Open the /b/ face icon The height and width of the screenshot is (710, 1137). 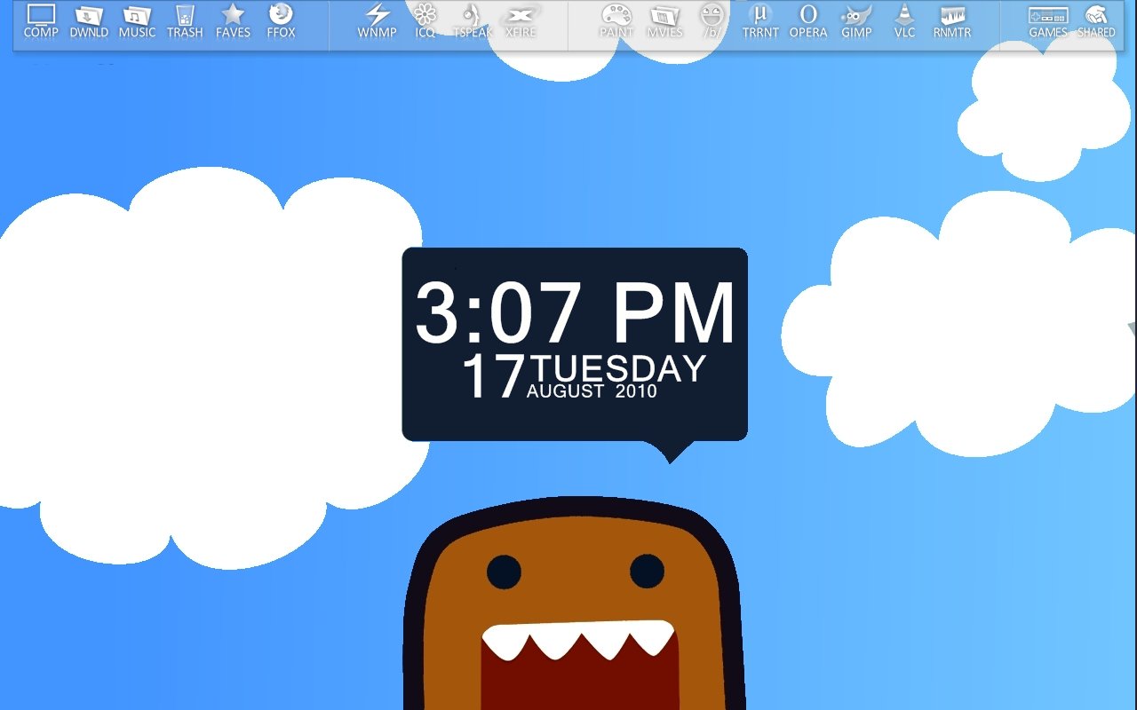point(712,21)
